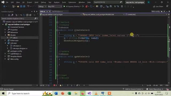Click the Open File folder icon
The image size is (171, 96).
coord(18,6)
